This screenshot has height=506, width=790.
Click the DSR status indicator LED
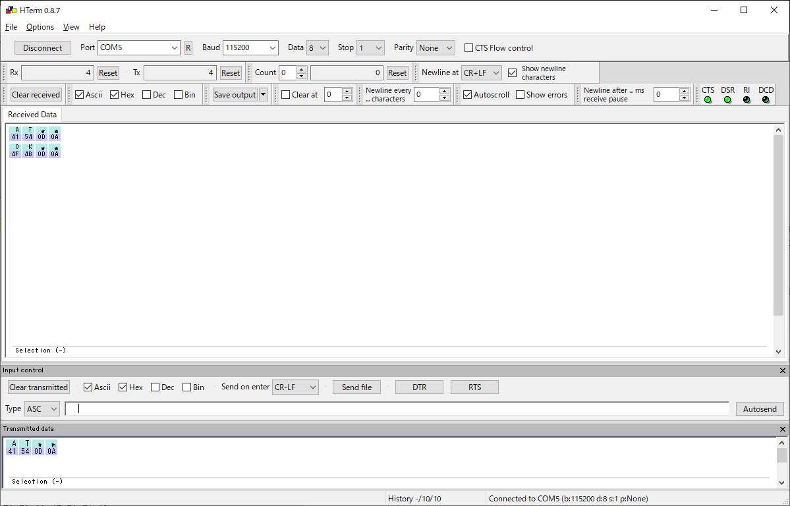727,100
